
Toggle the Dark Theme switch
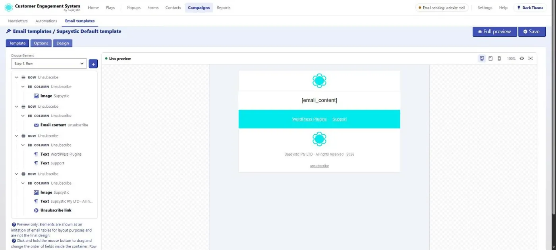point(530,8)
